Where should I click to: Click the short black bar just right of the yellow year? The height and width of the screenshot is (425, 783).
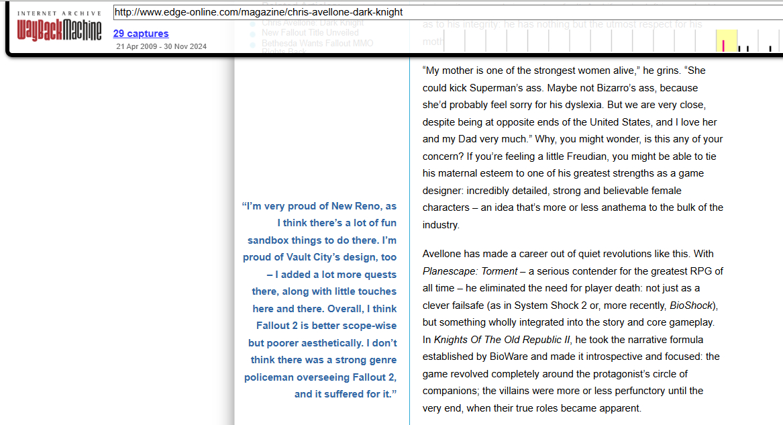point(739,48)
